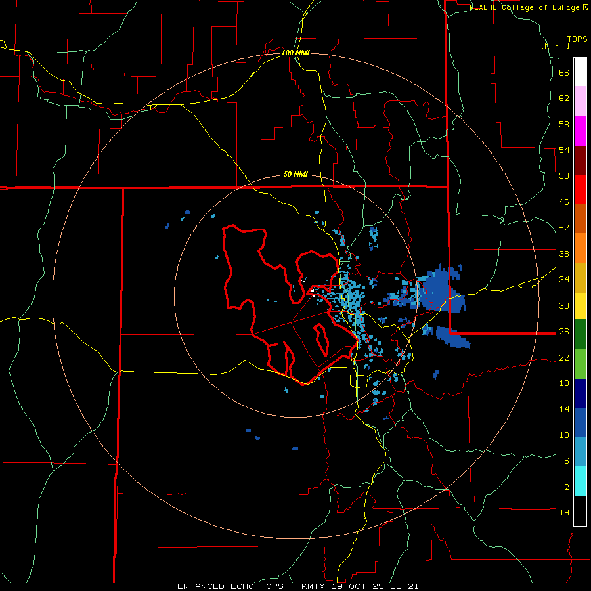This screenshot has width=591, height=591.
Task: Click the '18' legend value
Action: click(x=564, y=383)
